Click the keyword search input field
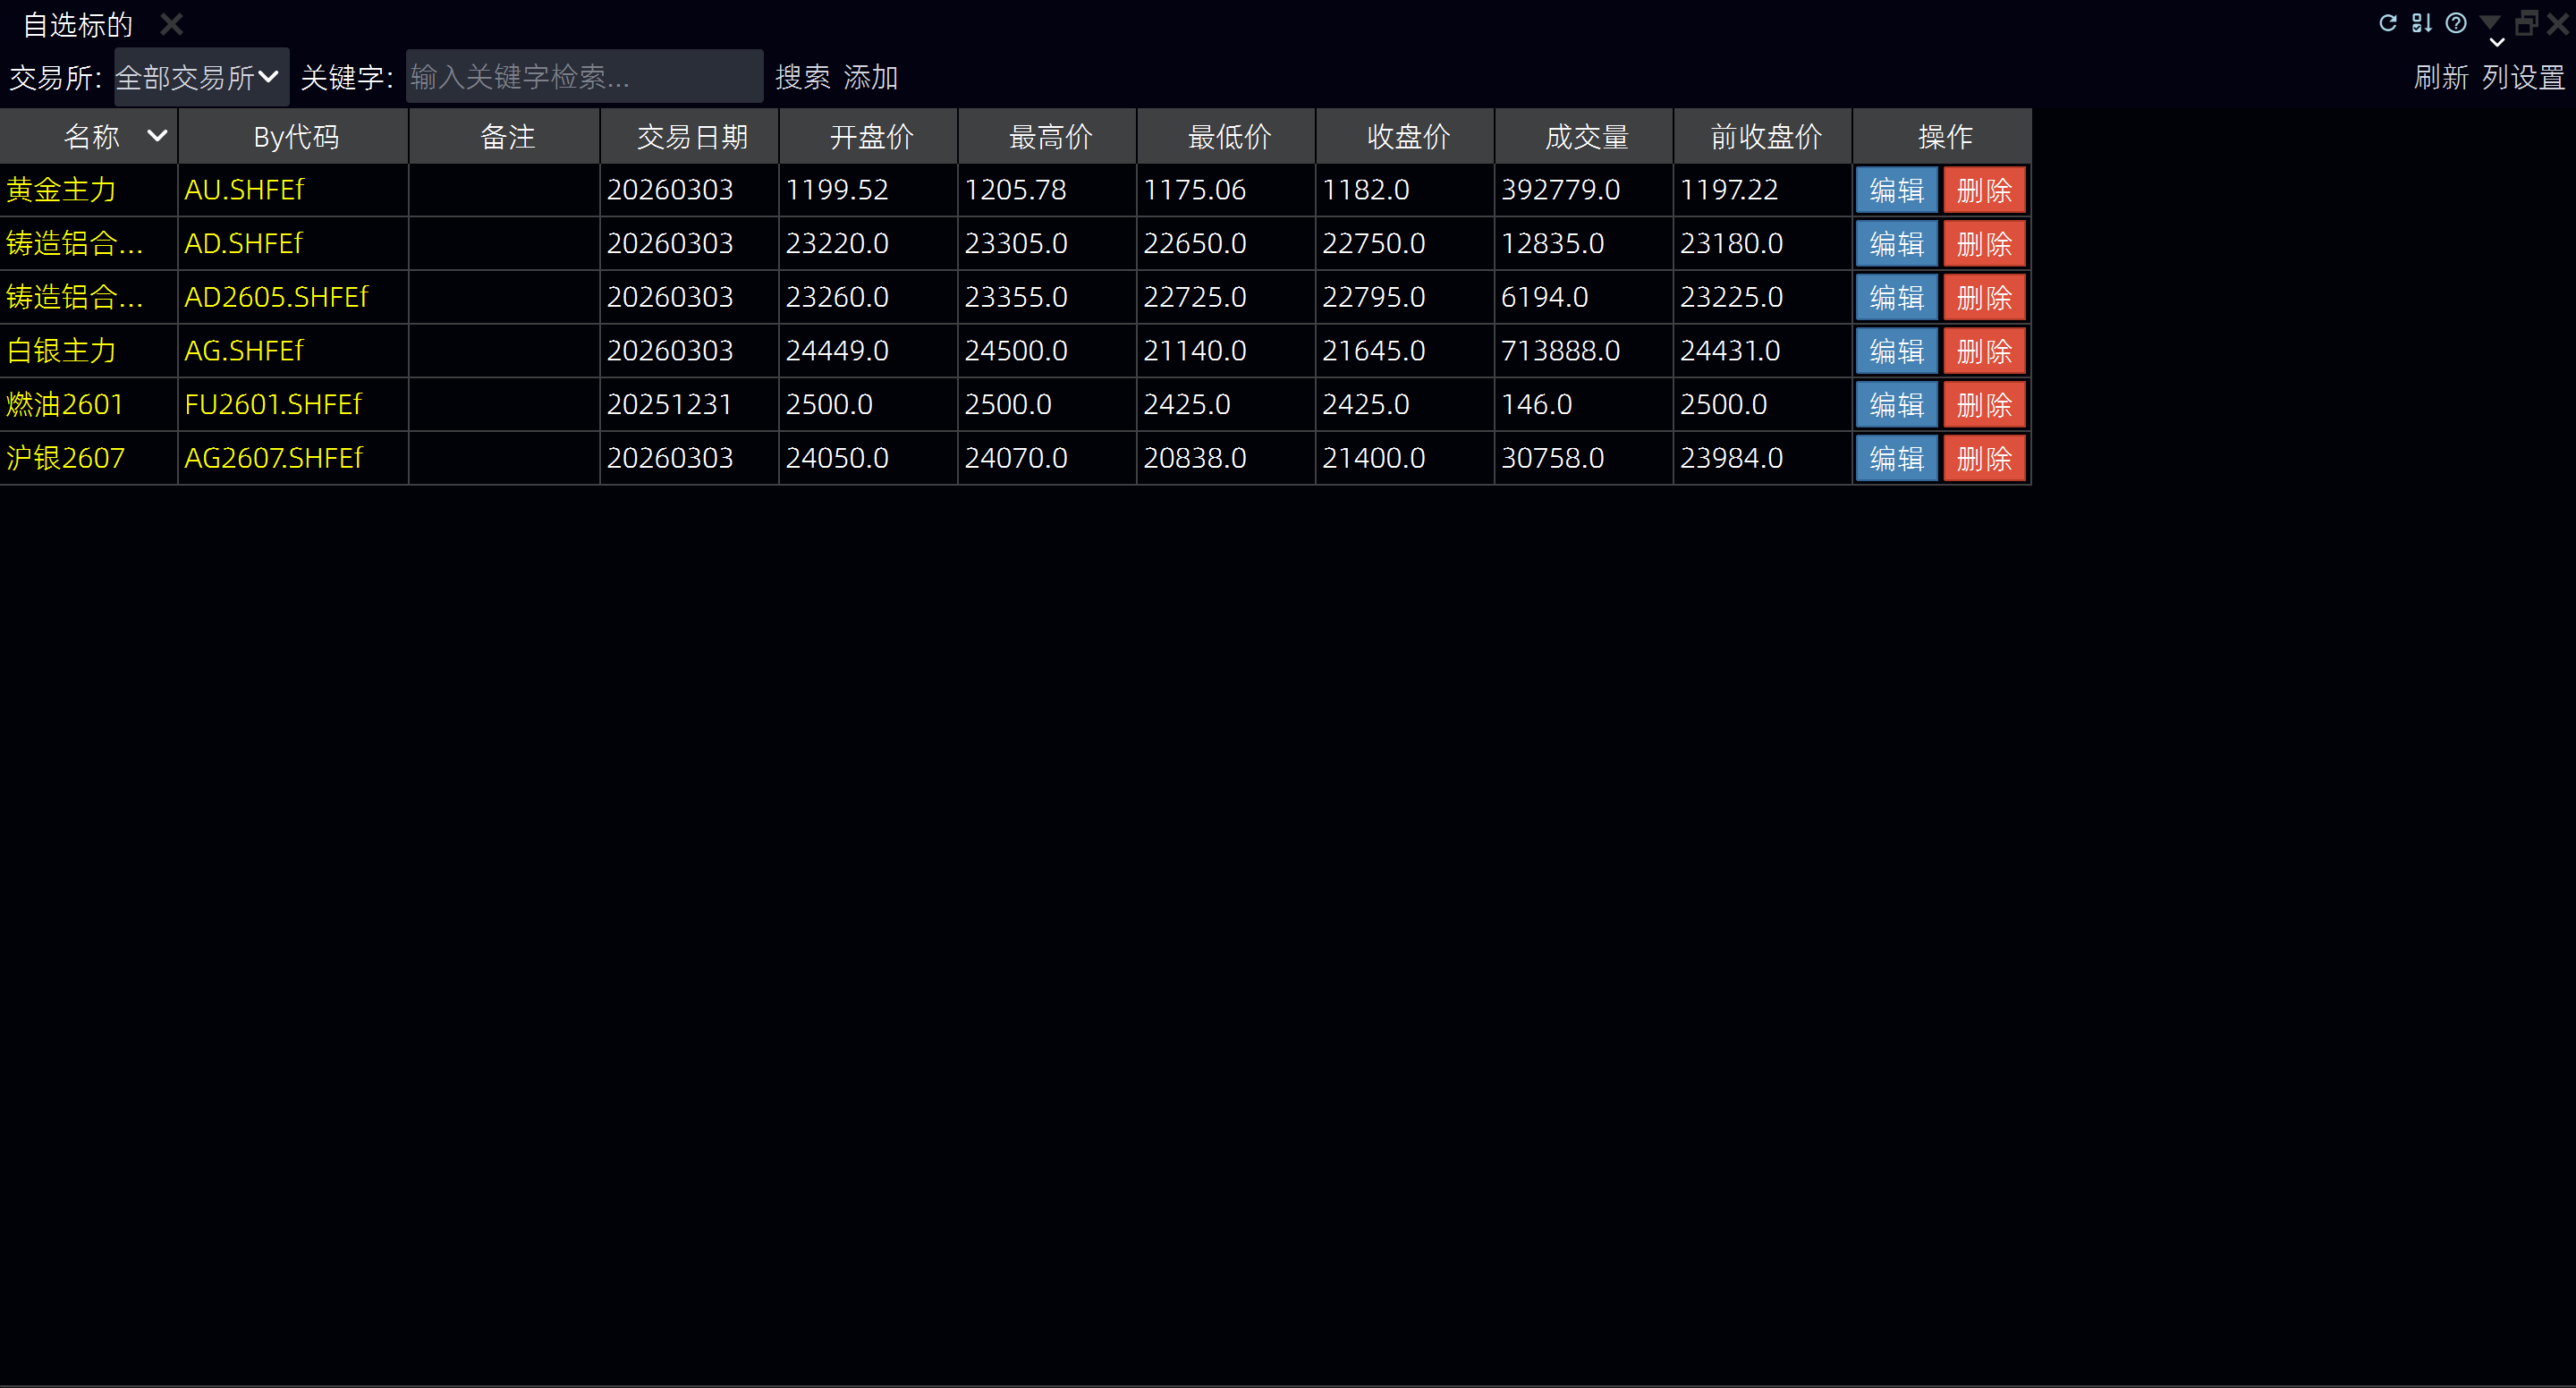Image resolution: width=2576 pixels, height=1388 pixels. click(583, 77)
